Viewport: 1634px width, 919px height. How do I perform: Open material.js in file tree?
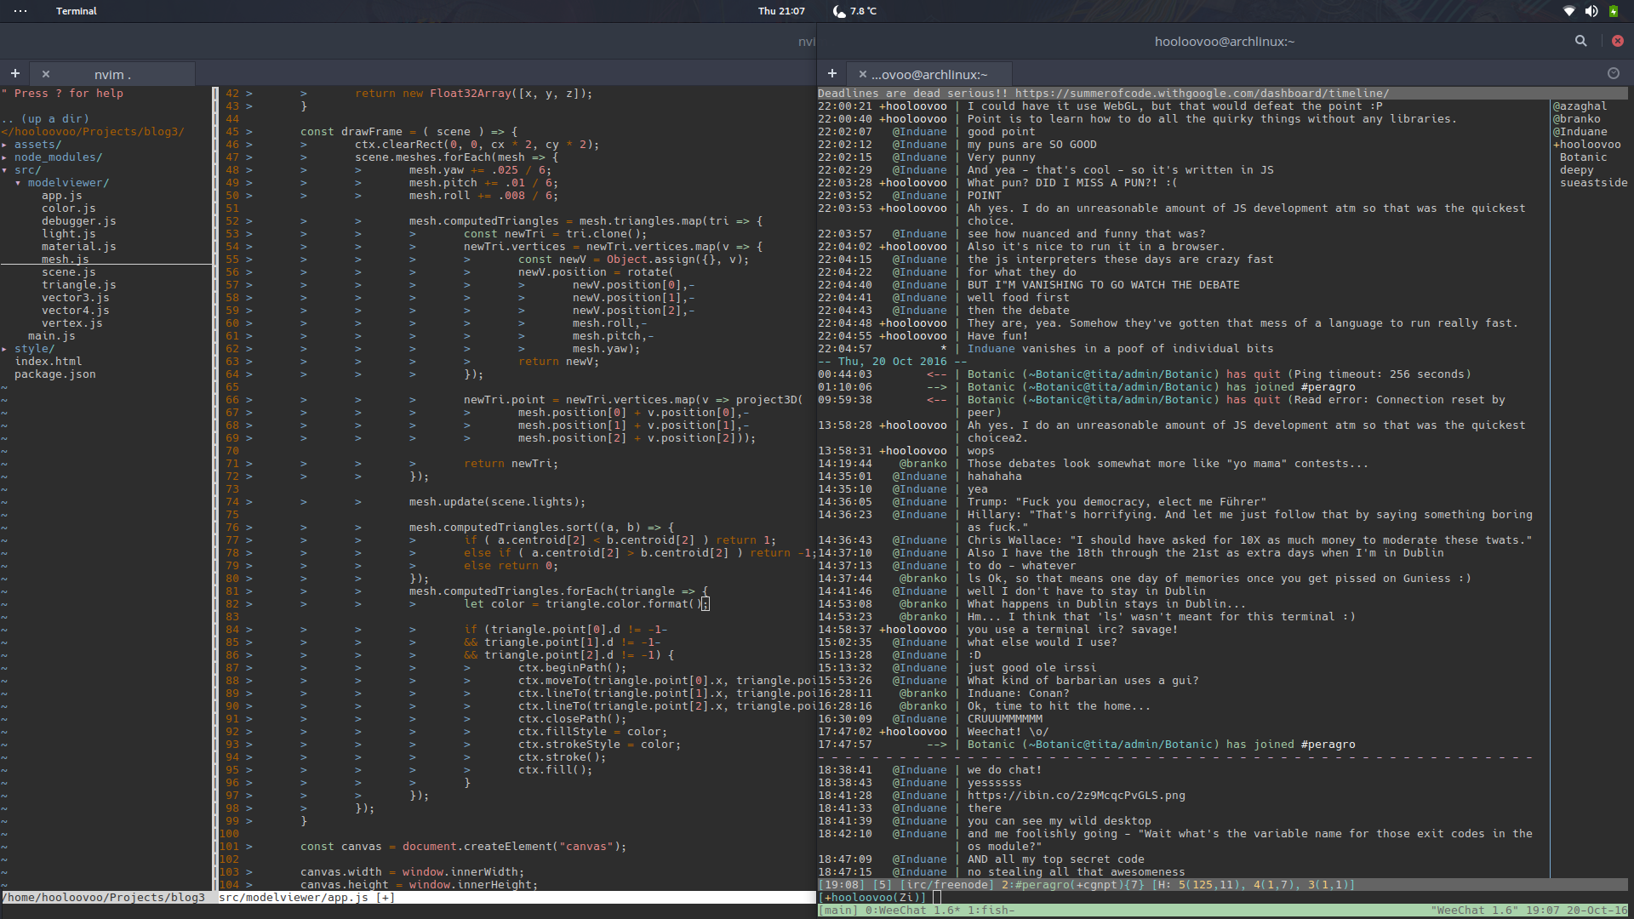click(x=79, y=247)
